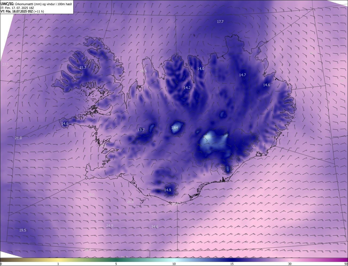Select the valid time 'VT: Fös. 18.07.2025 05Z (+11 h)'

pyautogui.click(x=22, y=11)
